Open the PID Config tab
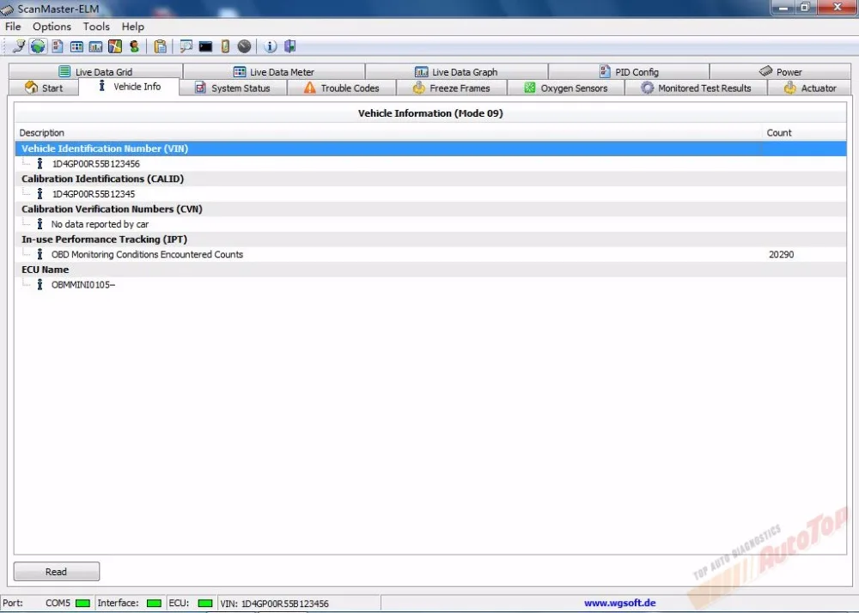 [x=629, y=72]
